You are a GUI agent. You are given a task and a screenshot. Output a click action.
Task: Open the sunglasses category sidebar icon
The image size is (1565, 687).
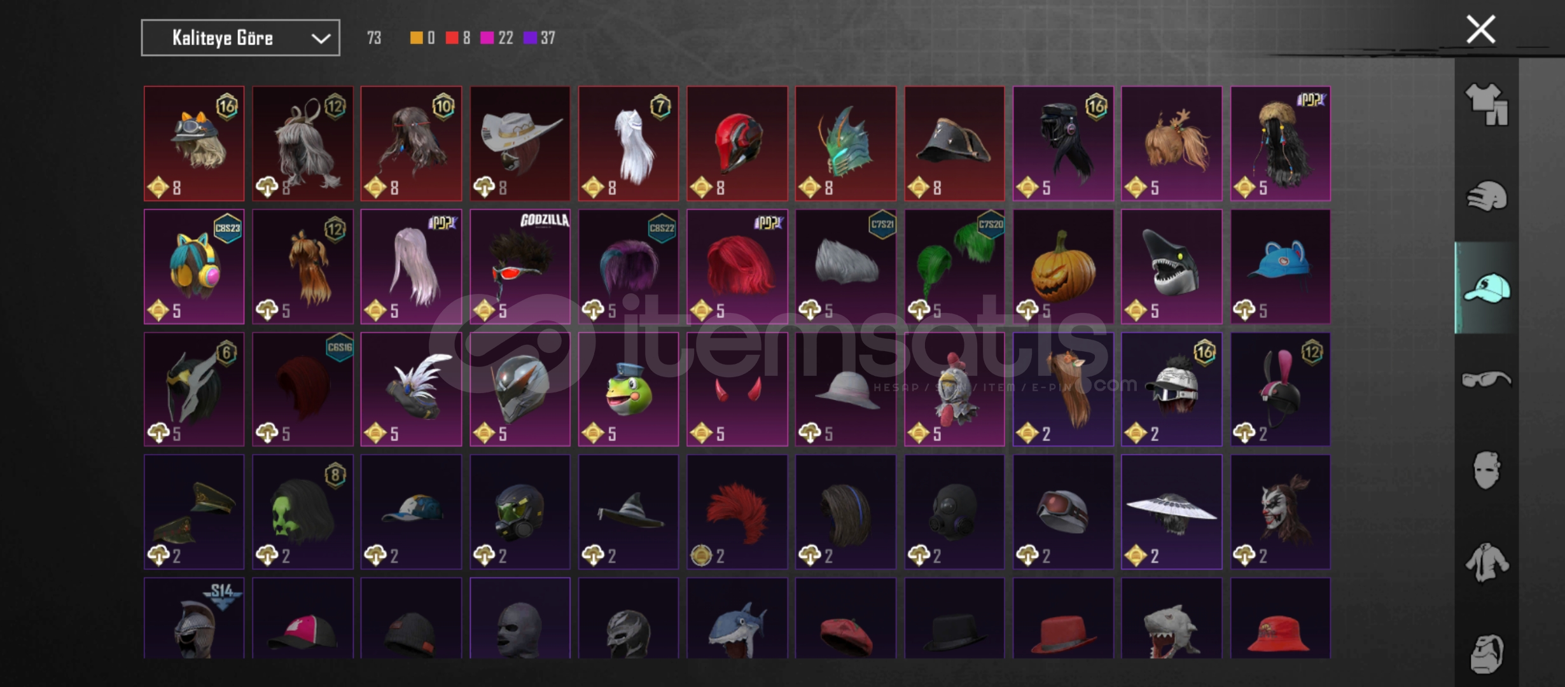click(1487, 380)
